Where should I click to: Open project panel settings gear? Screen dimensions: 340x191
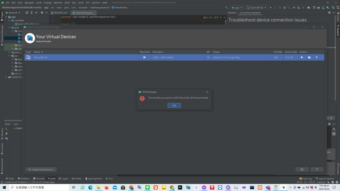(42, 13)
